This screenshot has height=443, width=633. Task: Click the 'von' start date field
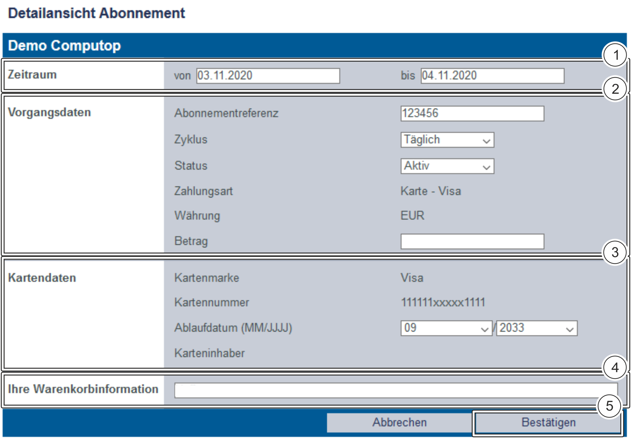[x=268, y=76]
